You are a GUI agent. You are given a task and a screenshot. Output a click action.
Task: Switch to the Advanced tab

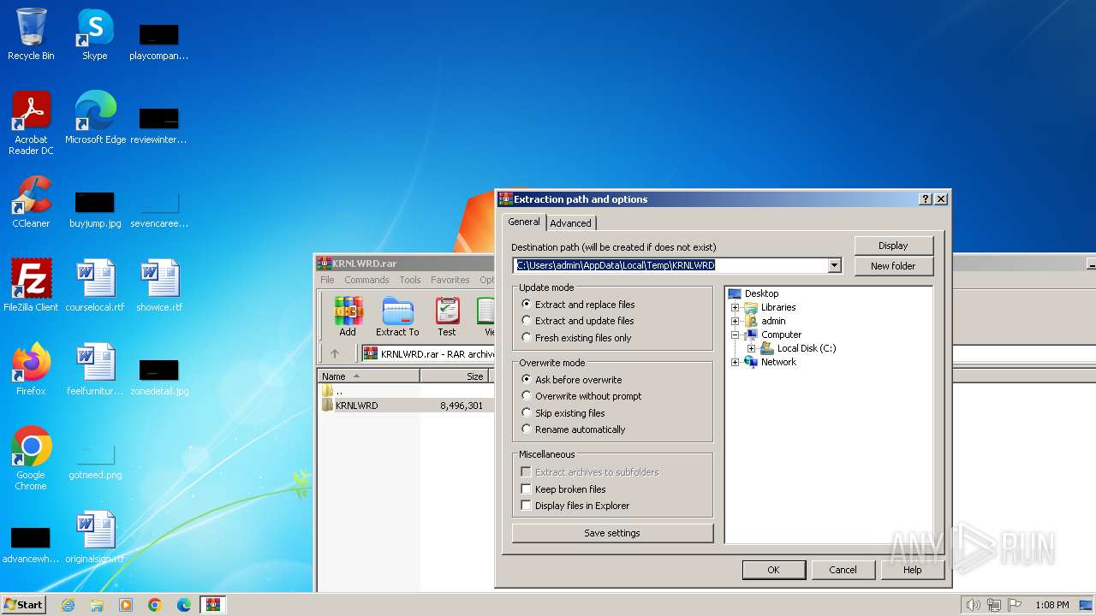click(x=570, y=223)
